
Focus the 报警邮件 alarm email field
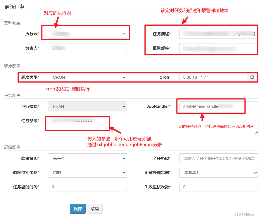pos(218,48)
